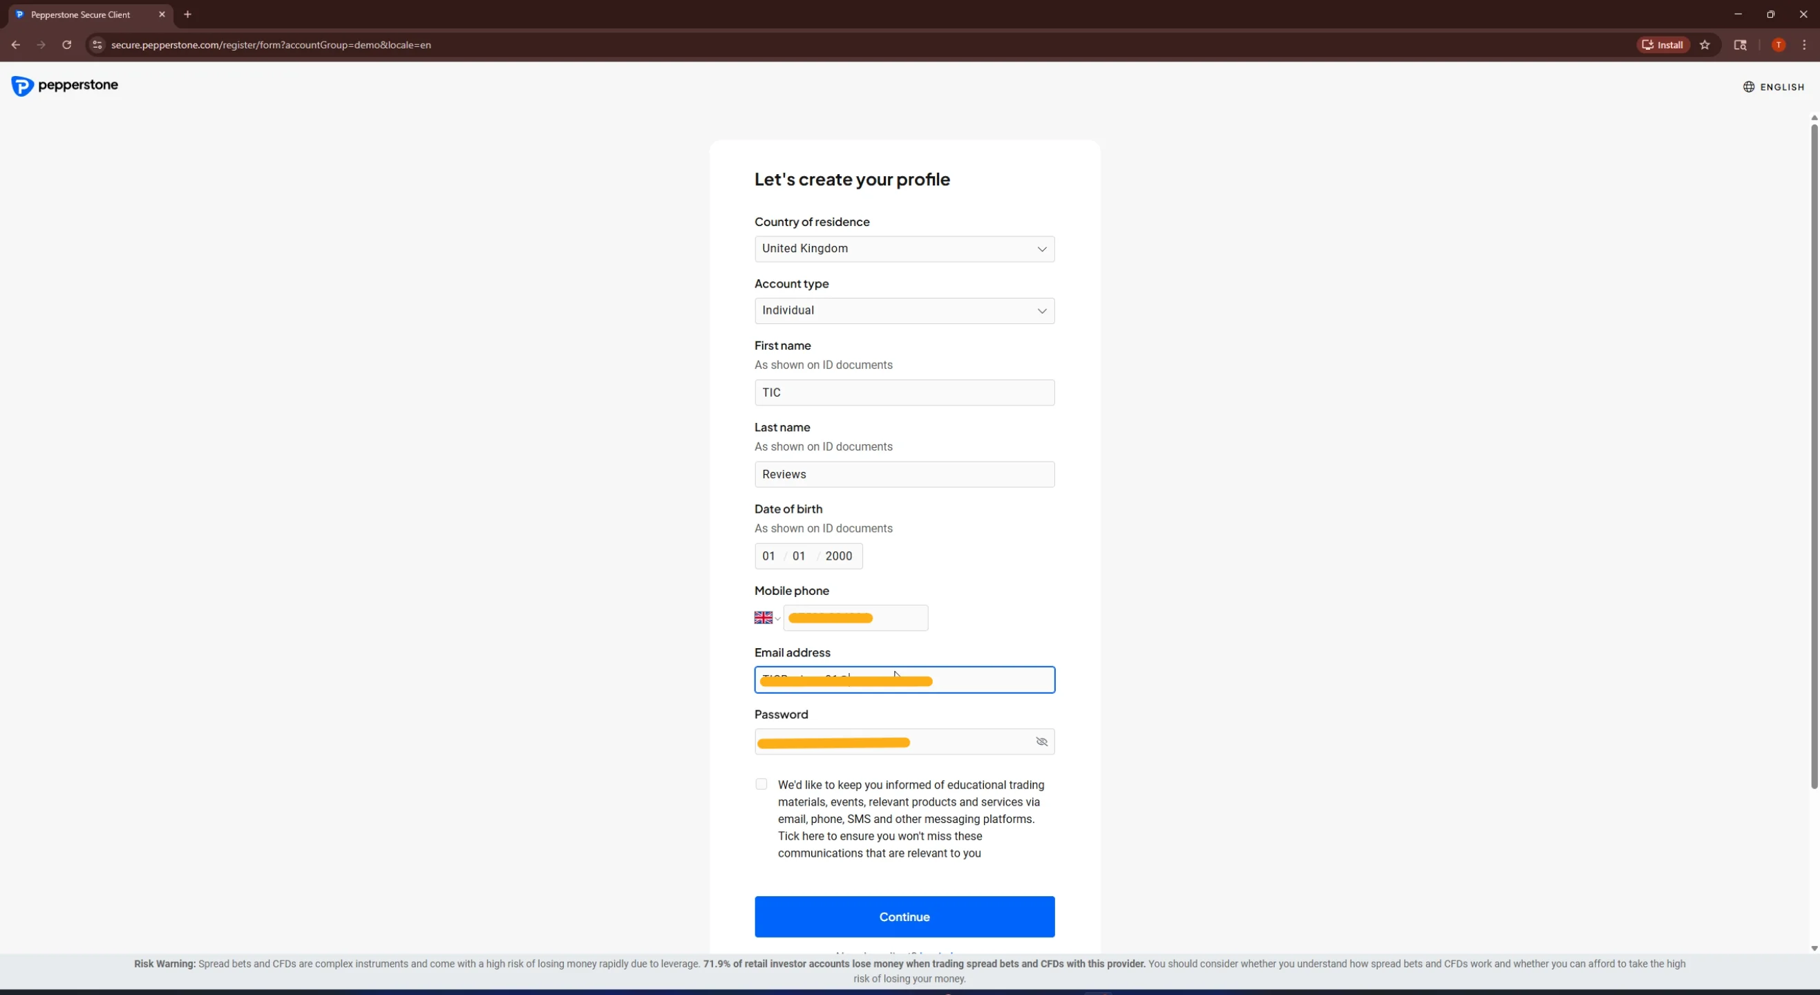Expand the Country of residence dropdown

[904, 249]
